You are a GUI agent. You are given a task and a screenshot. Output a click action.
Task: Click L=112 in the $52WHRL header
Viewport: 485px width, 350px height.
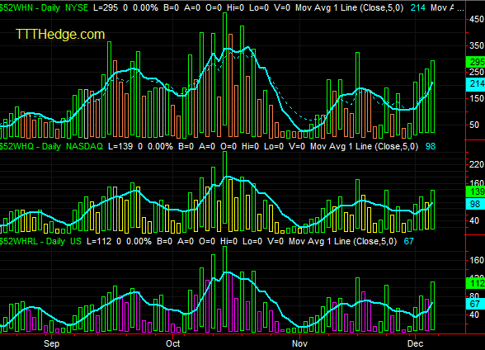(x=99, y=241)
